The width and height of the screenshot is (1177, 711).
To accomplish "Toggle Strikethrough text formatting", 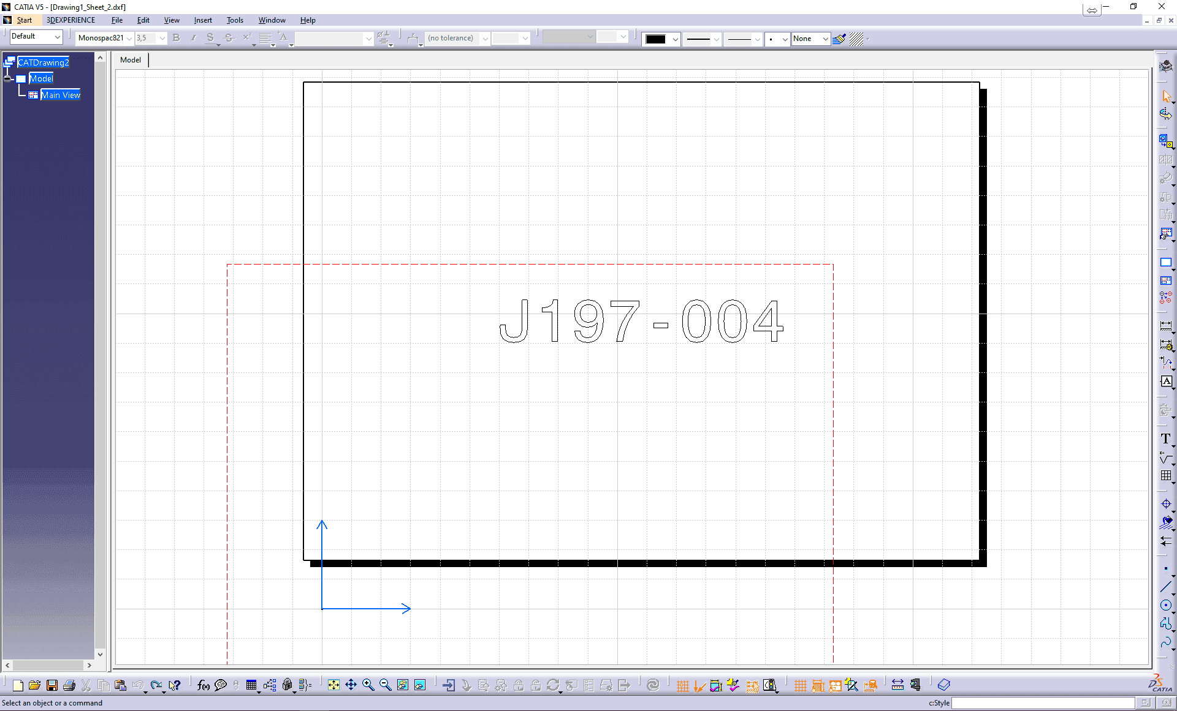I will 229,38.
